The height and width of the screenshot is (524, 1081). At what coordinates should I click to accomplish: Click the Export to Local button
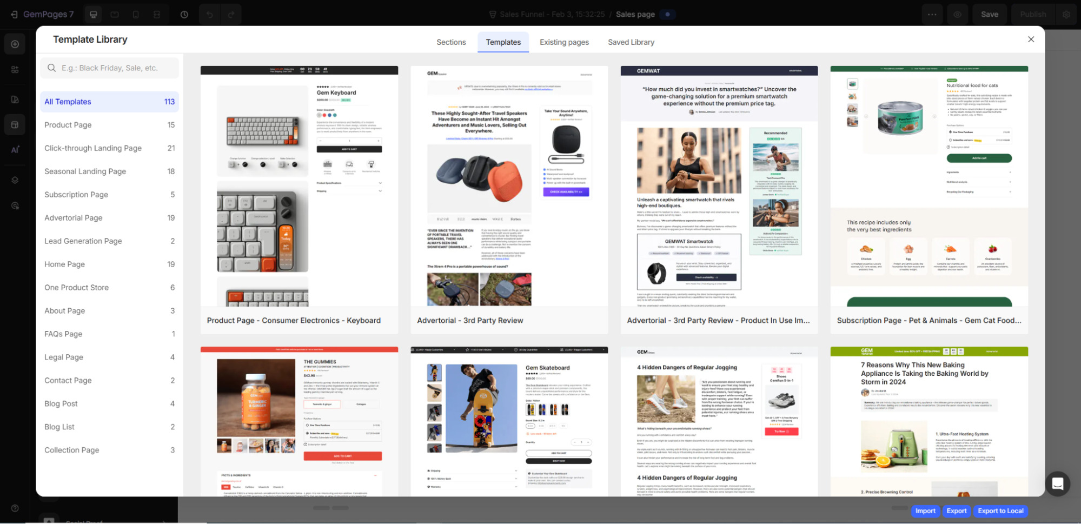1000,511
